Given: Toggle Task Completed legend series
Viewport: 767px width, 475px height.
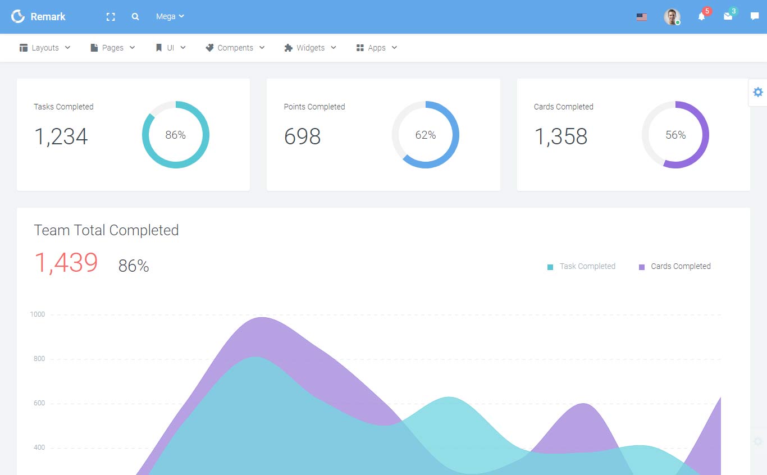Looking at the screenshot, I should click(x=587, y=266).
